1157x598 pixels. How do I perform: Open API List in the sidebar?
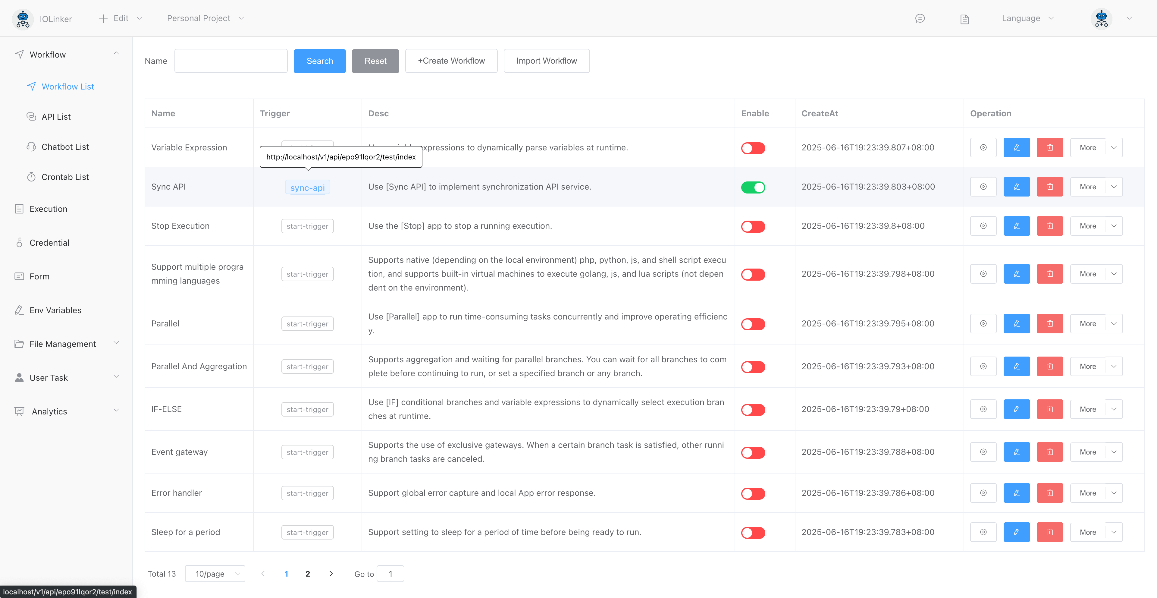56,117
